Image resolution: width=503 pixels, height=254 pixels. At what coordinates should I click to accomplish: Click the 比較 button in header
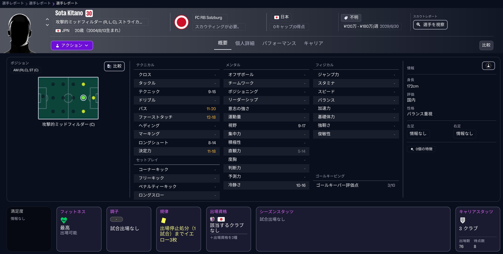[x=486, y=45]
